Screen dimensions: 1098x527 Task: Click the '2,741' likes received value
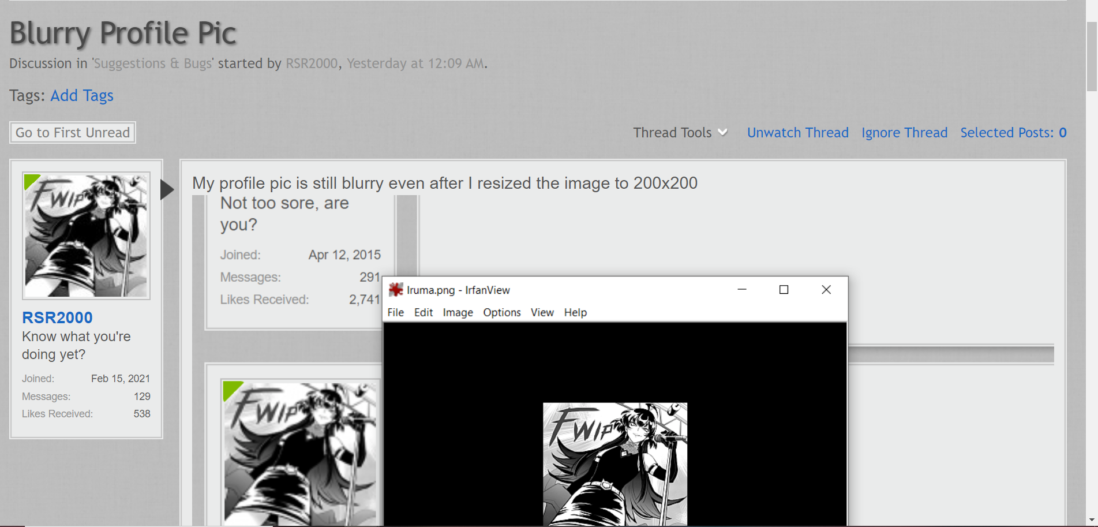(364, 300)
